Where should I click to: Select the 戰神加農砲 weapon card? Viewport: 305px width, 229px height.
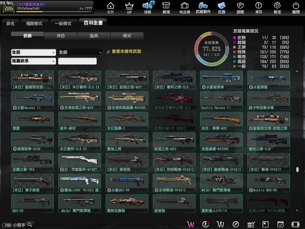click(x=127, y=203)
